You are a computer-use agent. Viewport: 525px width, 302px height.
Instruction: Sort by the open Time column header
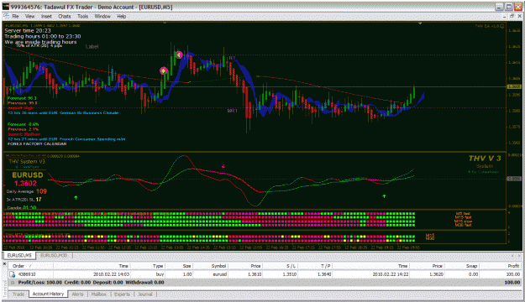[x=92, y=266]
